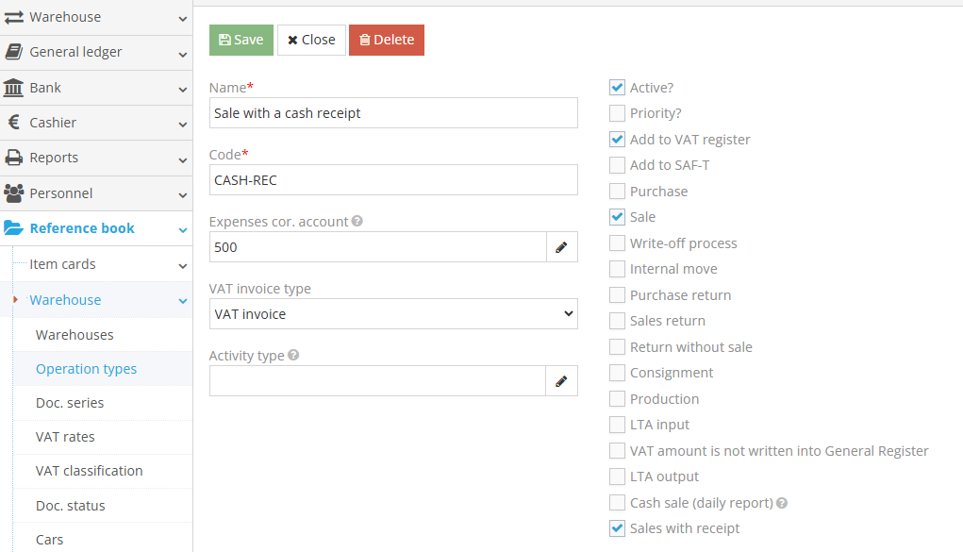The width and height of the screenshot is (963, 552).
Task: Click the Code input field
Action: 392,180
